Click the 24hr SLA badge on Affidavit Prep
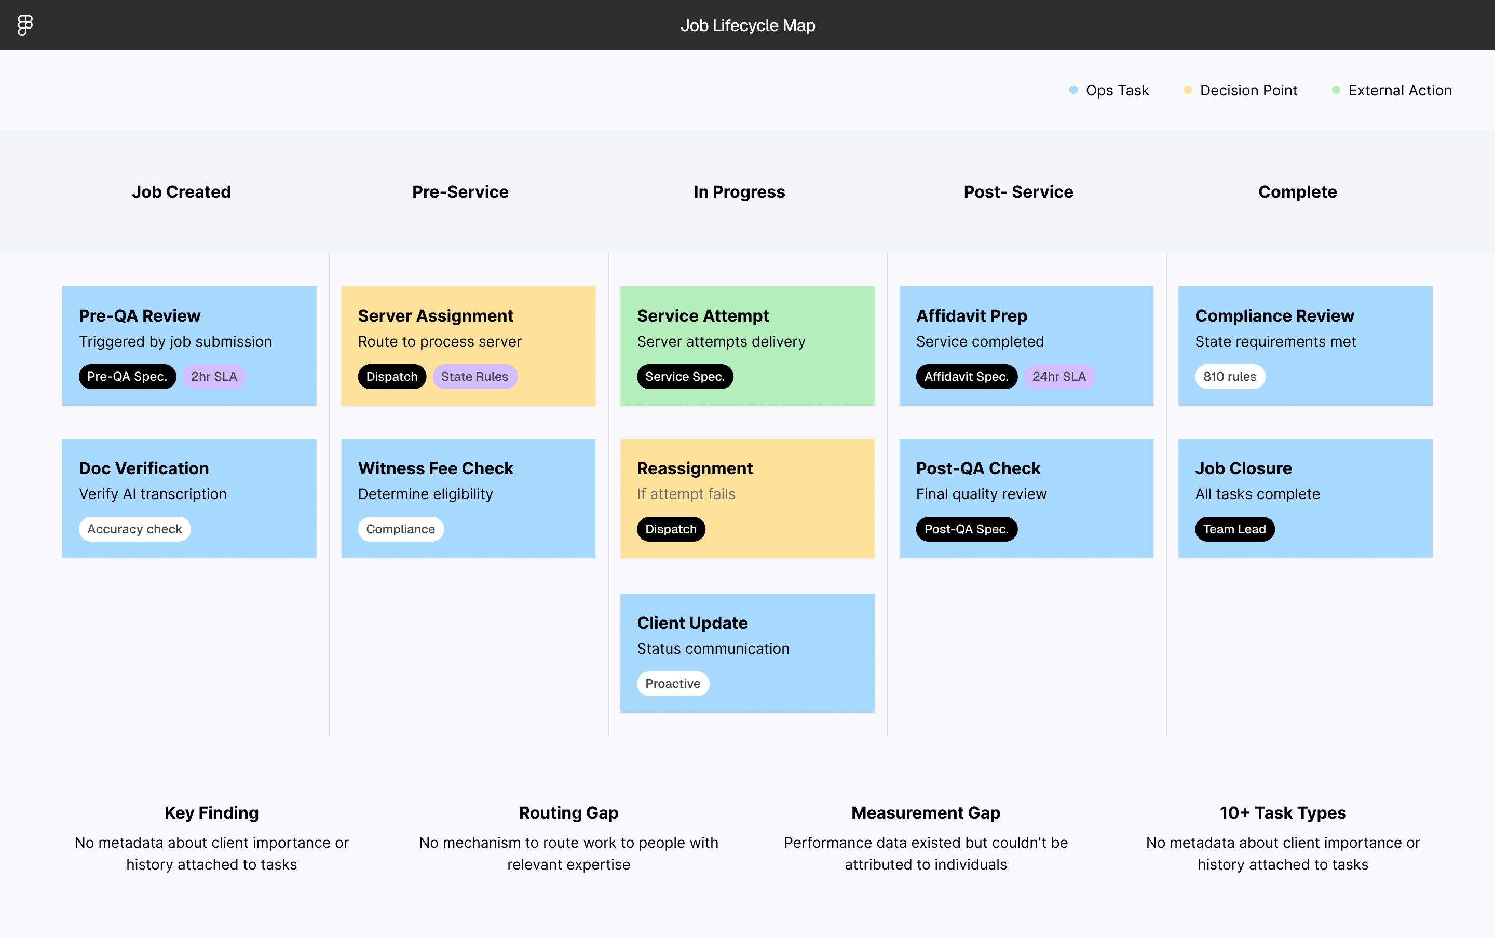 pyautogui.click(x=1059, y=376)
